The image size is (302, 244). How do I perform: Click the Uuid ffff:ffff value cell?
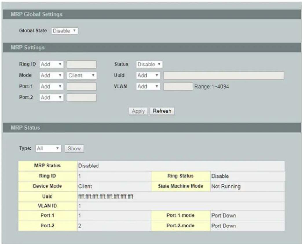[x=181, y=196]
